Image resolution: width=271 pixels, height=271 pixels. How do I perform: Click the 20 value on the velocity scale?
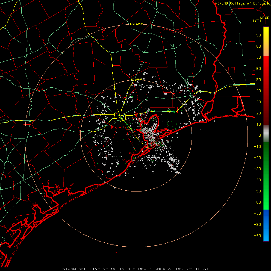point(259,113)
